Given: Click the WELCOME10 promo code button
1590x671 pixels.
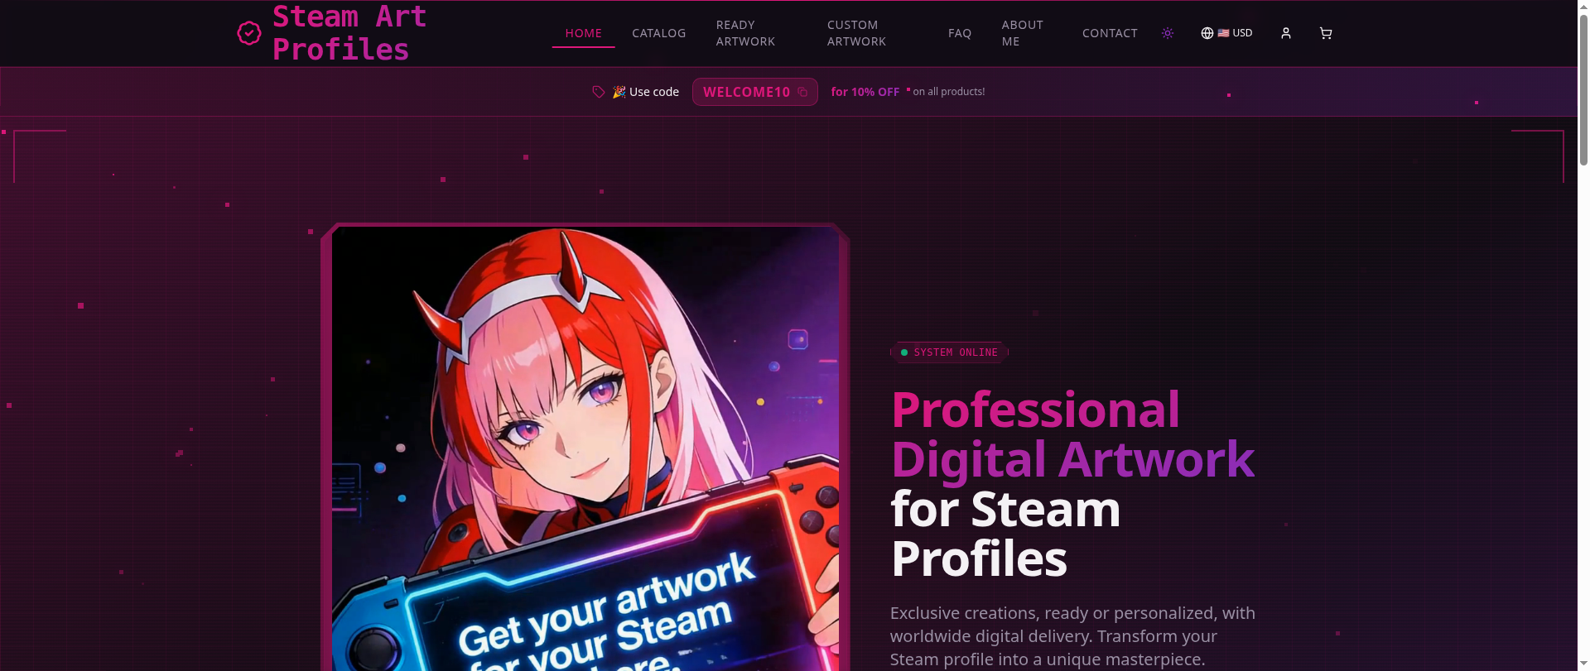Looking at the screenshot, I should (747, 92).
